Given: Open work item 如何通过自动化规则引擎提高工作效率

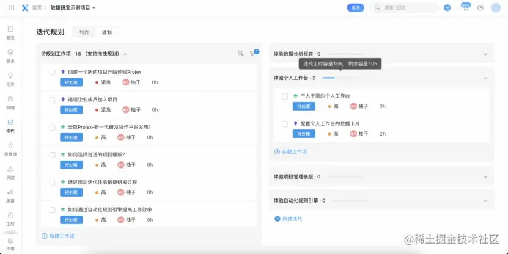Looking at the screenshot, I should pyautogui.click(x=110, y=209).
